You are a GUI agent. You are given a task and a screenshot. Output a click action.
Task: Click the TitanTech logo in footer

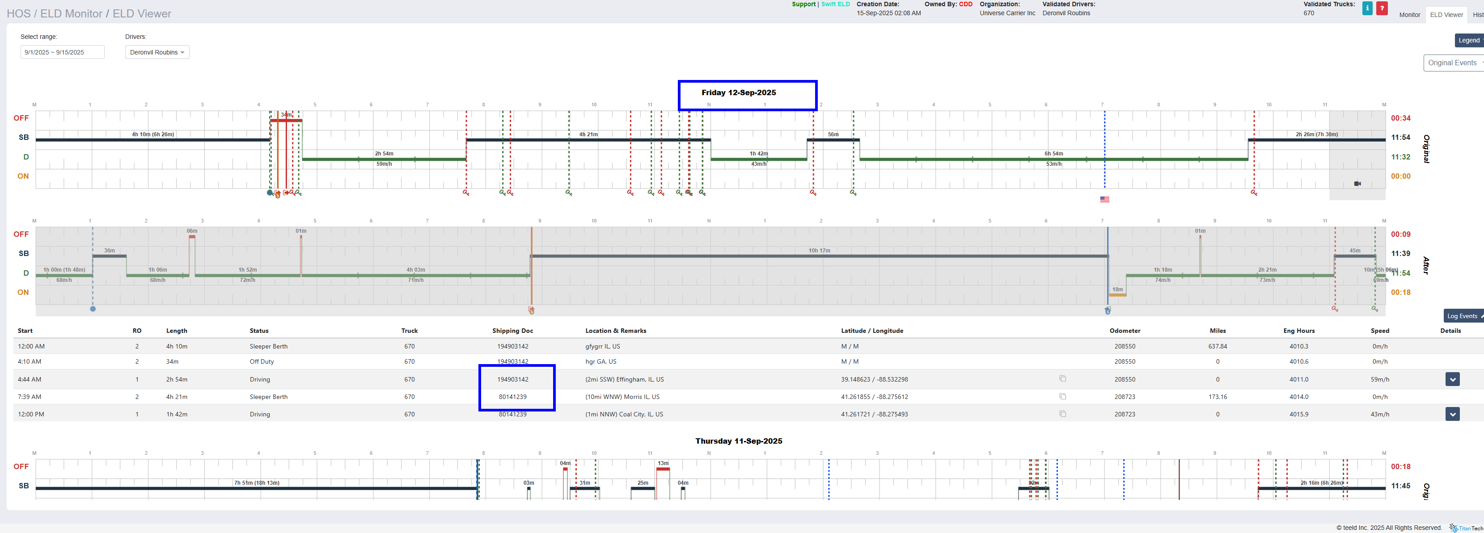1466,528
